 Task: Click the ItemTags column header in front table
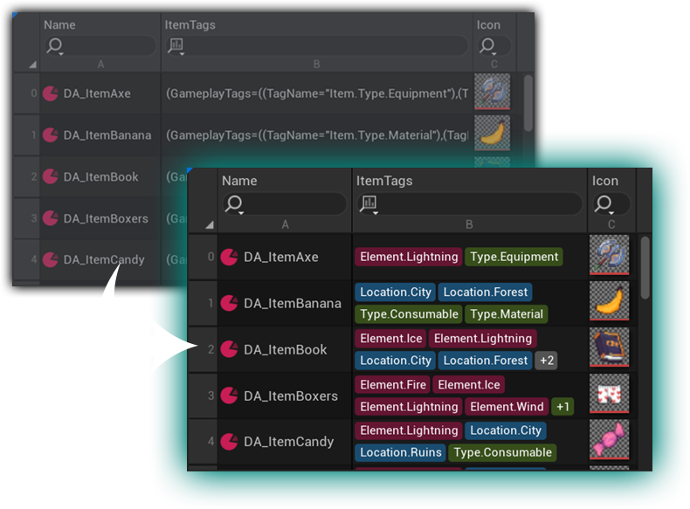(x=384, y=181)
